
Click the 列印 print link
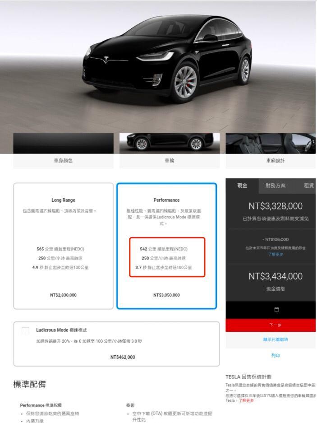276,356
